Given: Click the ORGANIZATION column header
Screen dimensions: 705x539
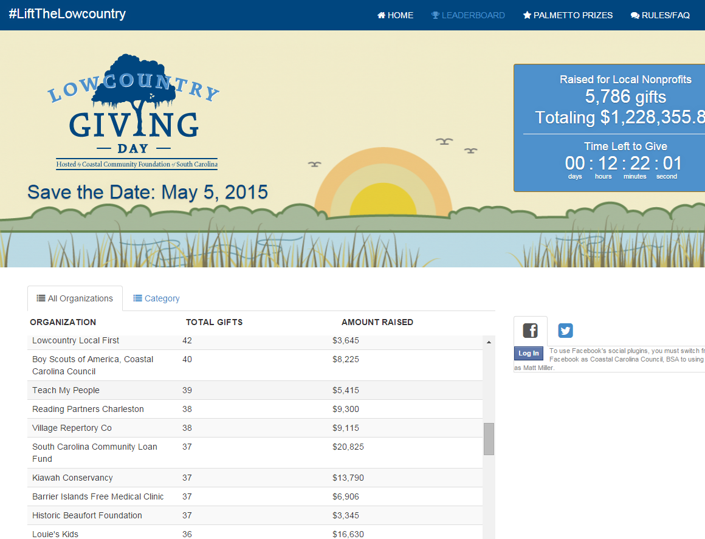Looking at the screenshot, I should coord(63,322).
